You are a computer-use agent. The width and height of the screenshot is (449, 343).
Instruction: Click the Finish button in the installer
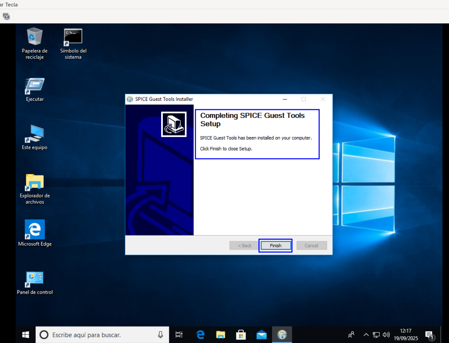(275, 246)
